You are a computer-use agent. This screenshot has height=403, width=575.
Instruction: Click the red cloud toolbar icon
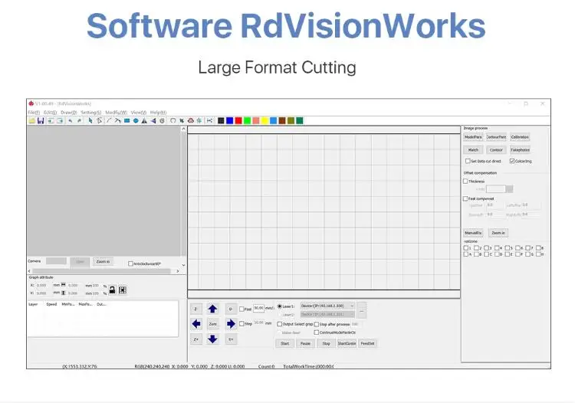(191, 120)
